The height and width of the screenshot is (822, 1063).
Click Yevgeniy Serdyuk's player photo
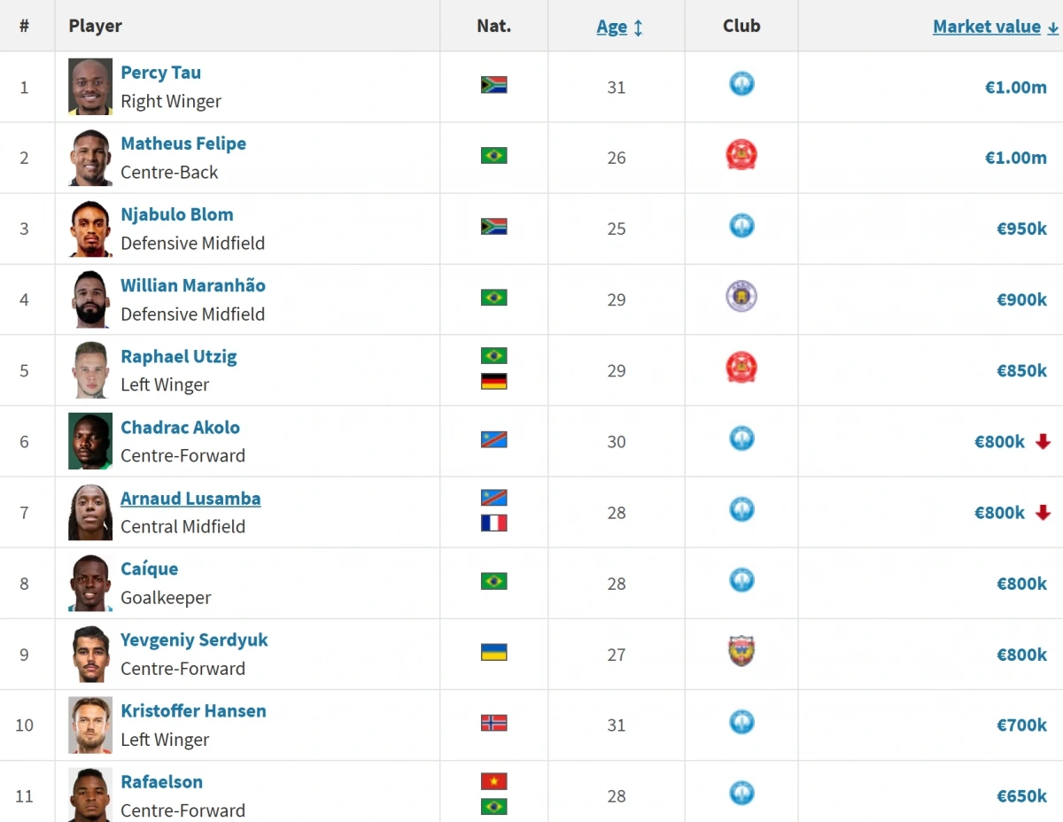(x=90, y=654)
